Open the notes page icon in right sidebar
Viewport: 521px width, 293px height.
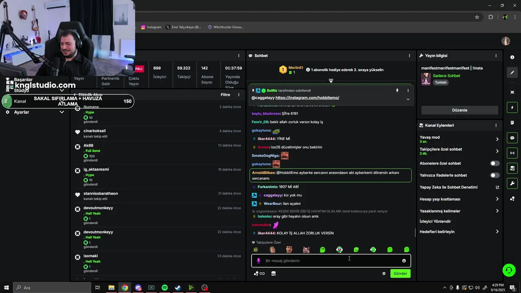[x=512, y=122]
